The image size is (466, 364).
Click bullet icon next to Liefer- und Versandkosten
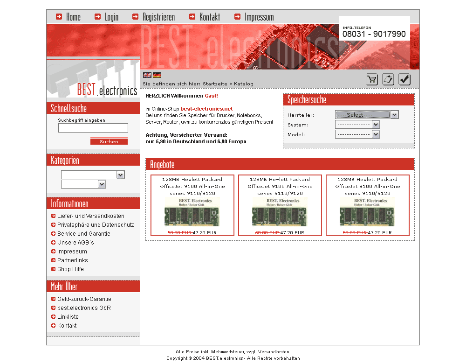click(x=53, y=216)
